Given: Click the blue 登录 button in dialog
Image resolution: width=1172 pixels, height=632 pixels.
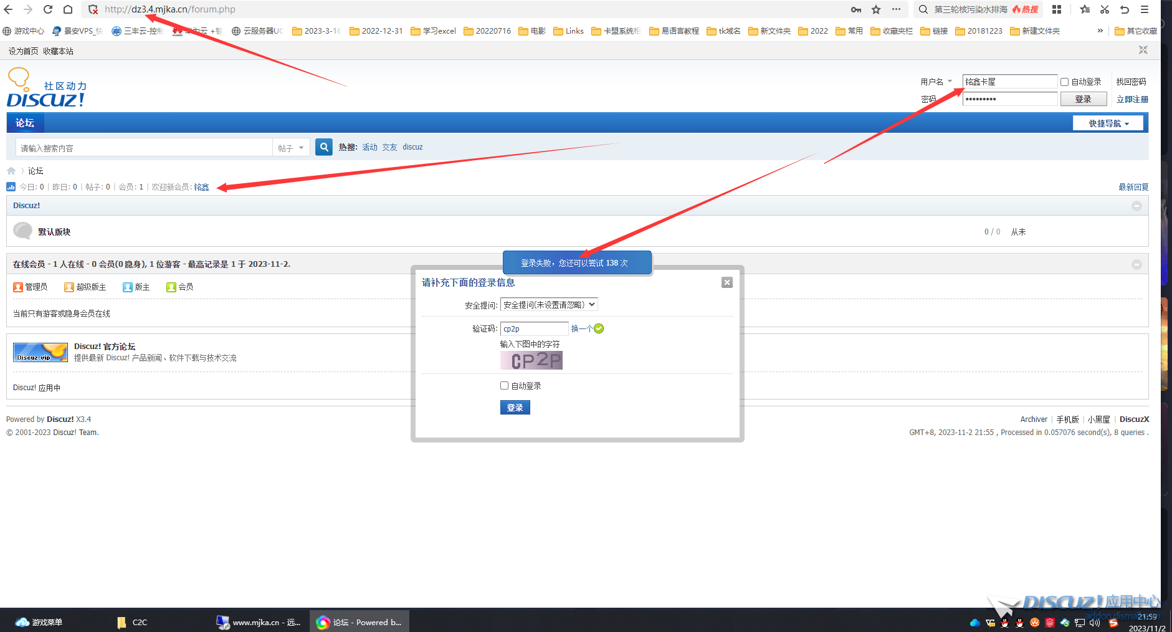Looking at the screenshot, I should (x=515, y=408).
